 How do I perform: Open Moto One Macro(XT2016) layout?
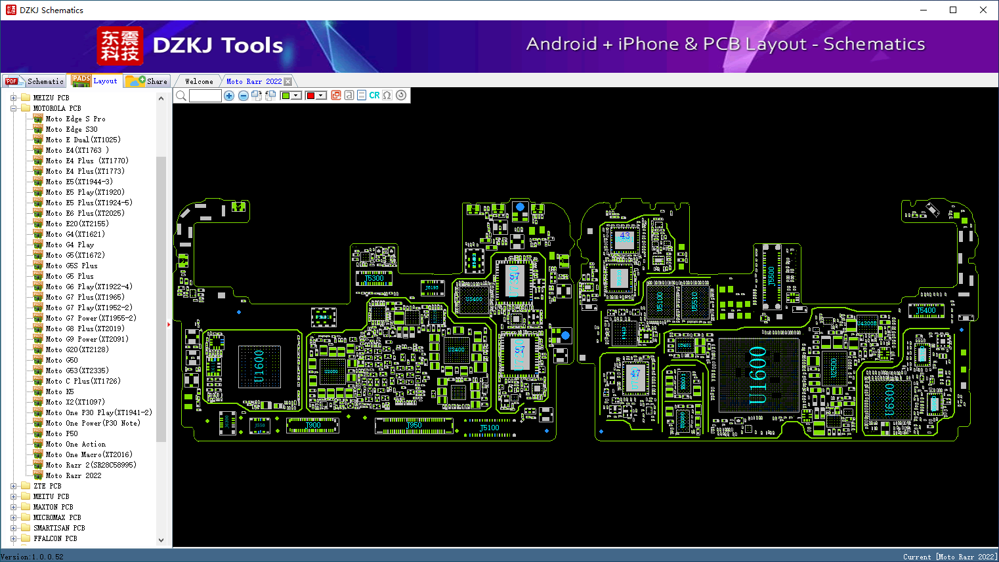coord(89,454)
